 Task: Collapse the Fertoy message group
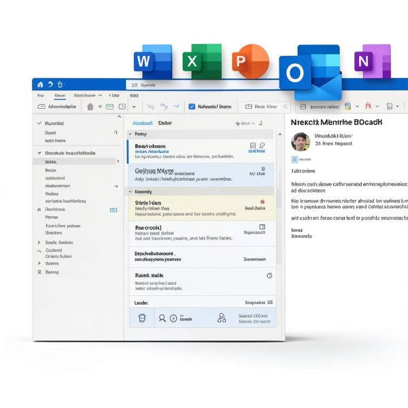coord(131,134)
